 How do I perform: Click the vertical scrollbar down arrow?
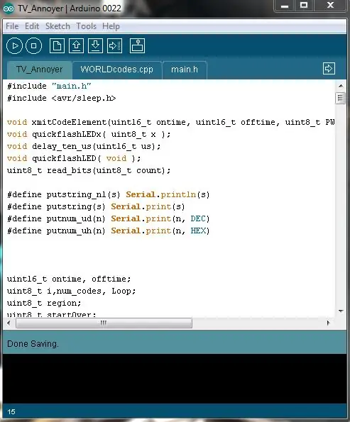pos(341,311)
